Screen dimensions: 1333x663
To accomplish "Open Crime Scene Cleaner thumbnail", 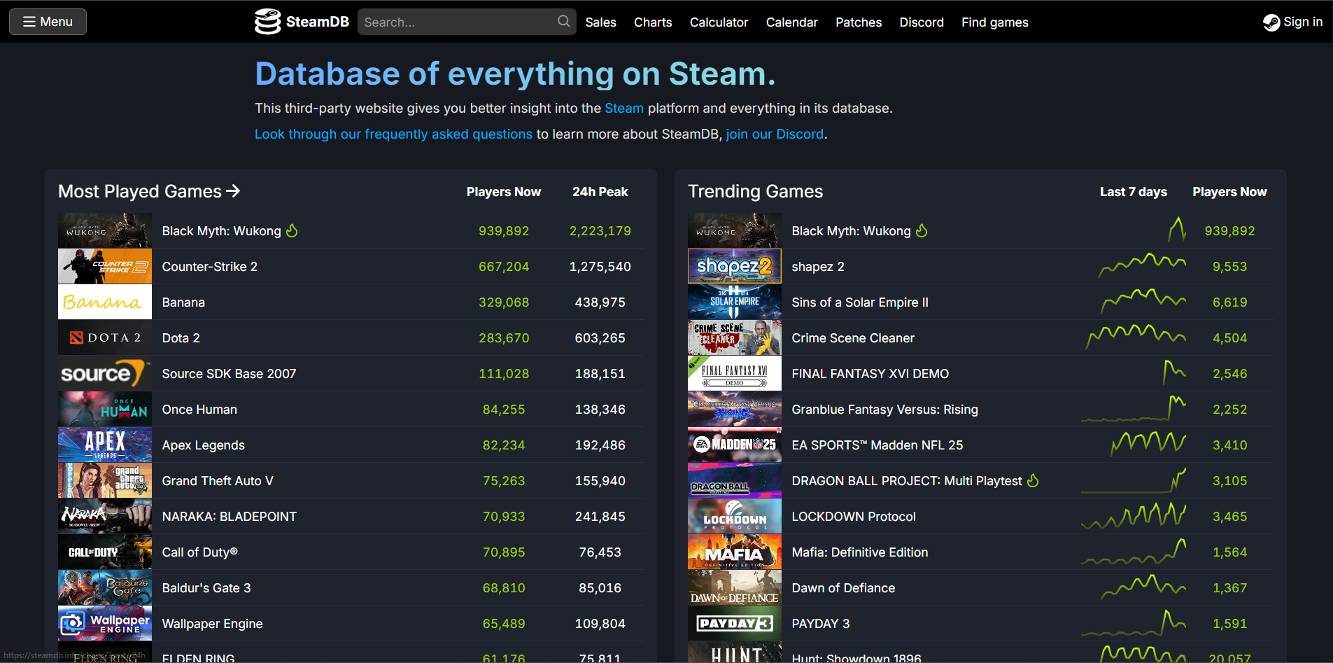I will [735, 337].
